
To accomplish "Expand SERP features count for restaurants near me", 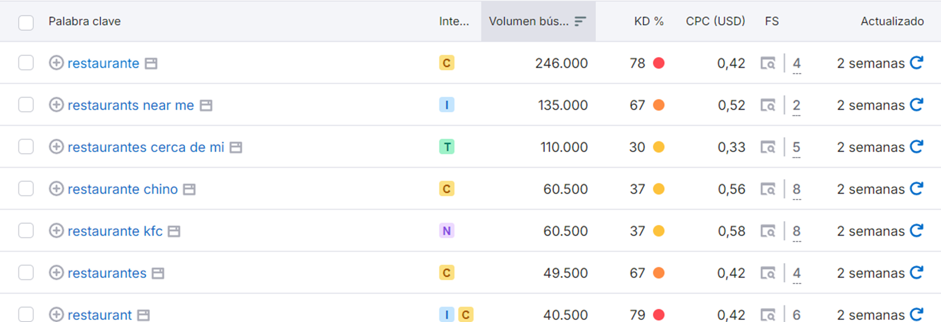I will (x=797, y=106).
